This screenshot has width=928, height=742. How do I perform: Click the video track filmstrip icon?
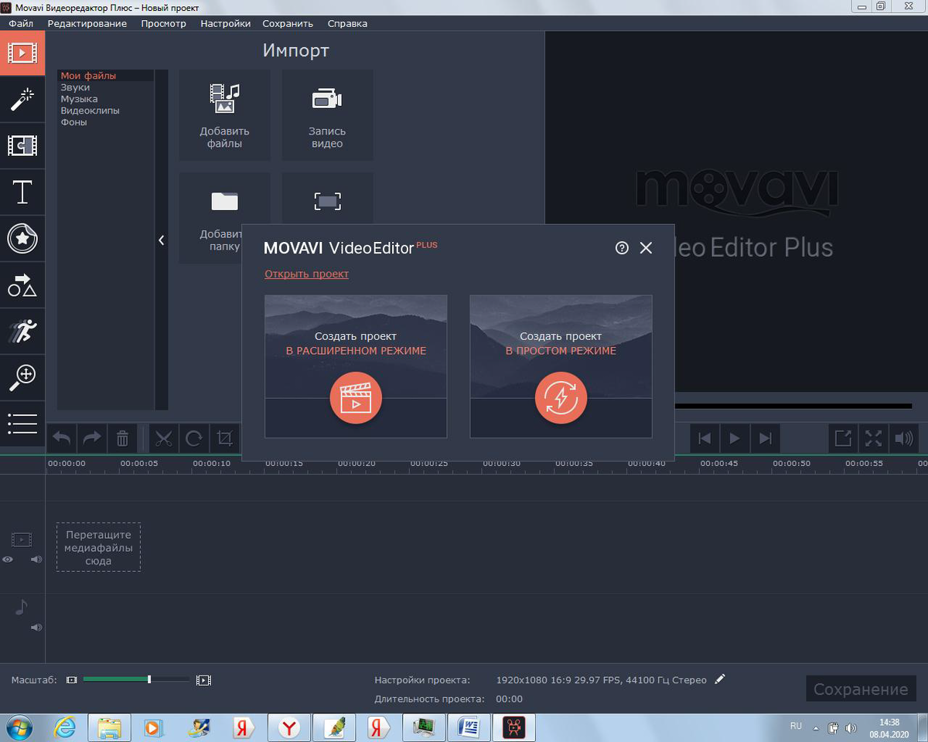coord(22,540)
